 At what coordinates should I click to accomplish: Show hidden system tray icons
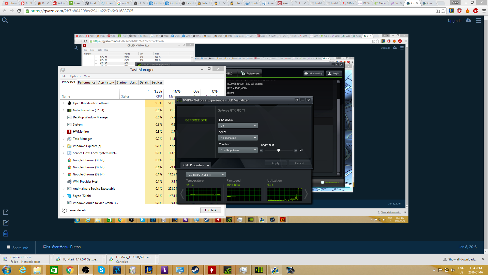[x=434, y=270]
